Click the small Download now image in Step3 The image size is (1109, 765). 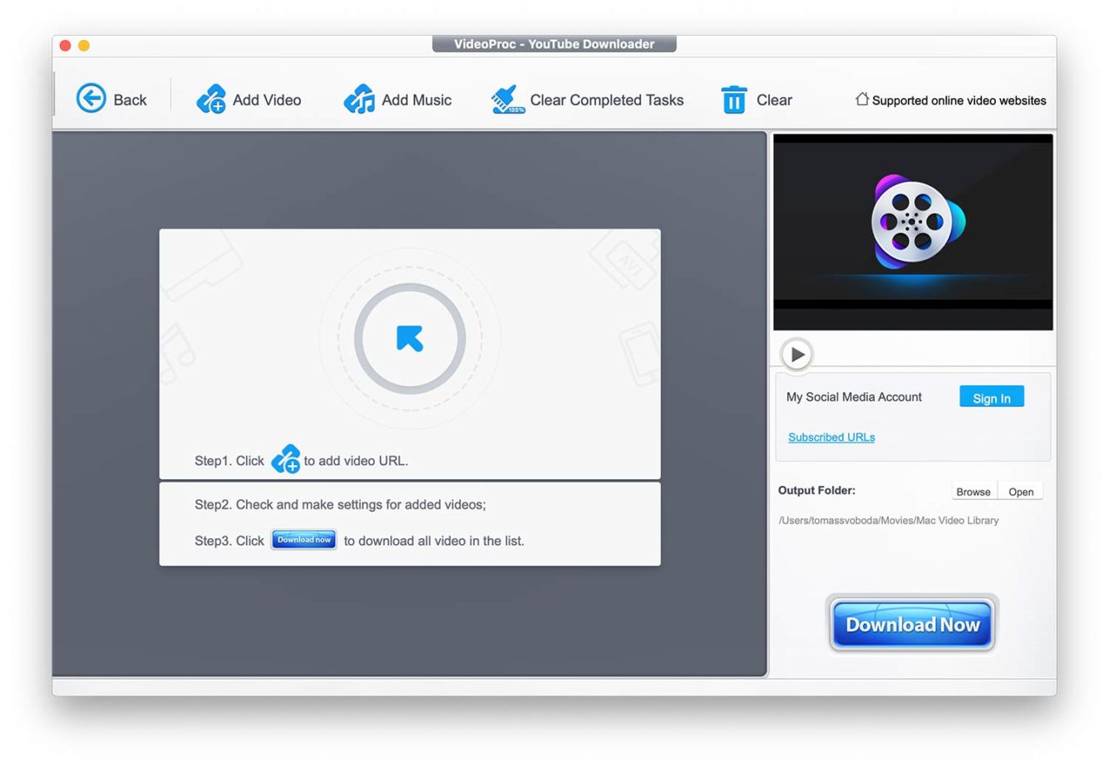tap(303, 540)
